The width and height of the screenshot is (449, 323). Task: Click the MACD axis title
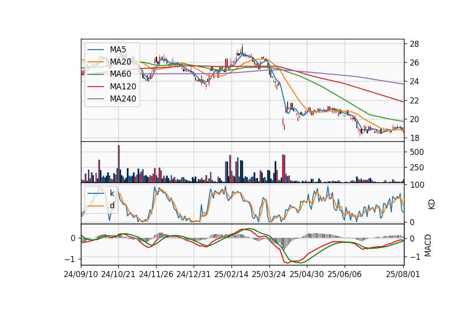[x=427, y=245]
